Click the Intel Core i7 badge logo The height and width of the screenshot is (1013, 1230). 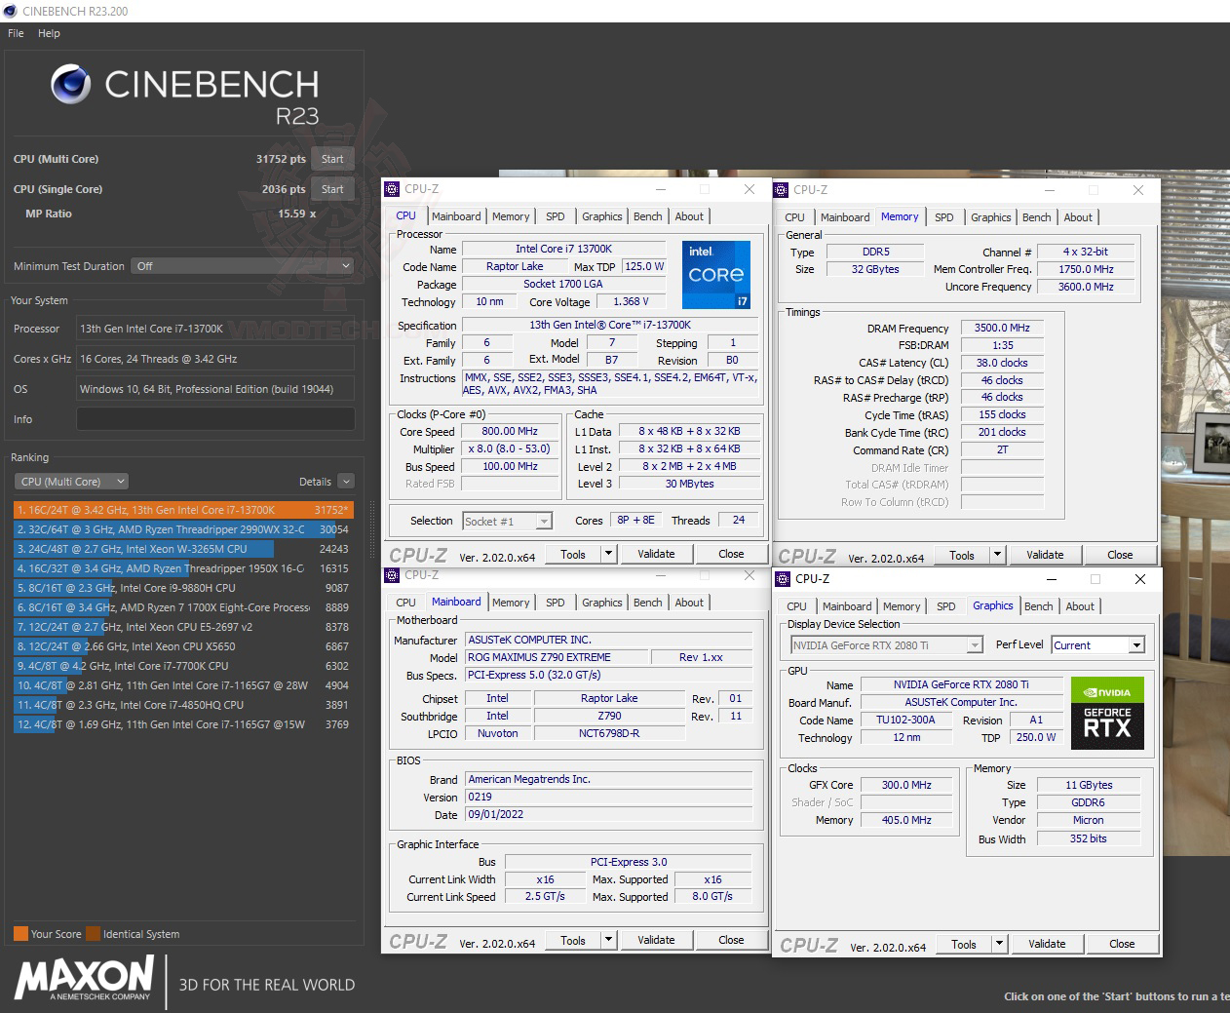(x=715, y=275)
